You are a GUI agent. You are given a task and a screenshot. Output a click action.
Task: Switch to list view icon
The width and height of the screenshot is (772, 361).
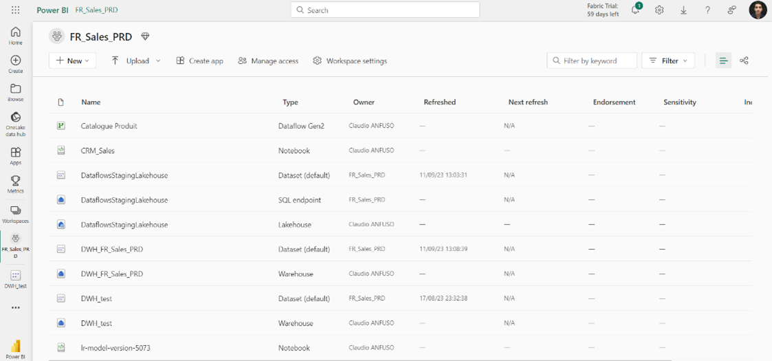[x=723, y=61]
